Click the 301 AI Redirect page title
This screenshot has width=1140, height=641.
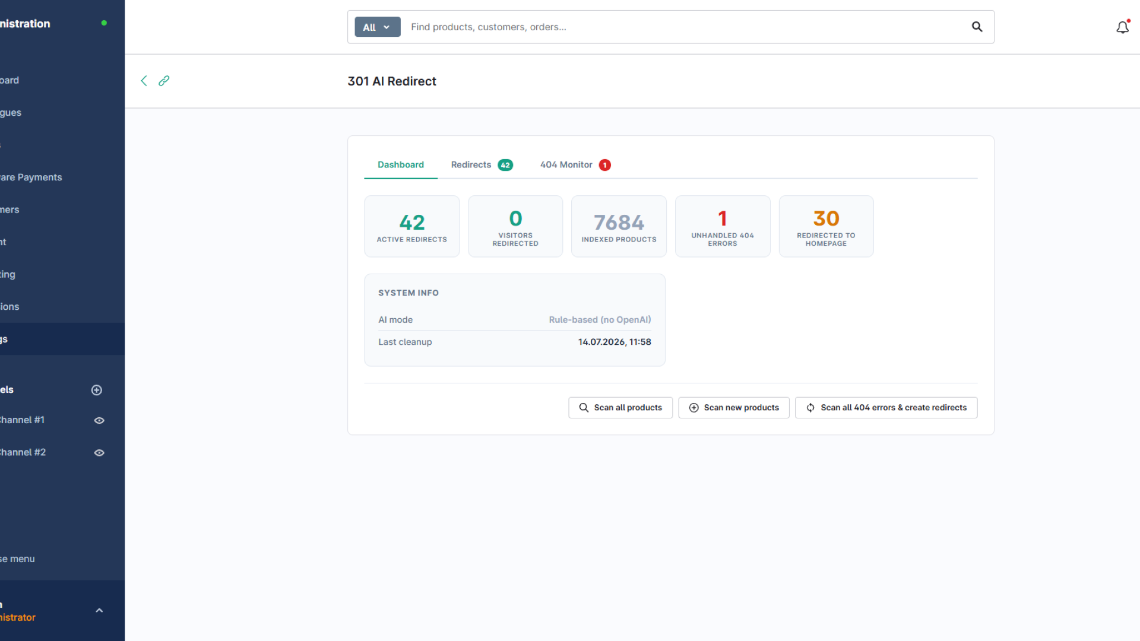point(392,81)
